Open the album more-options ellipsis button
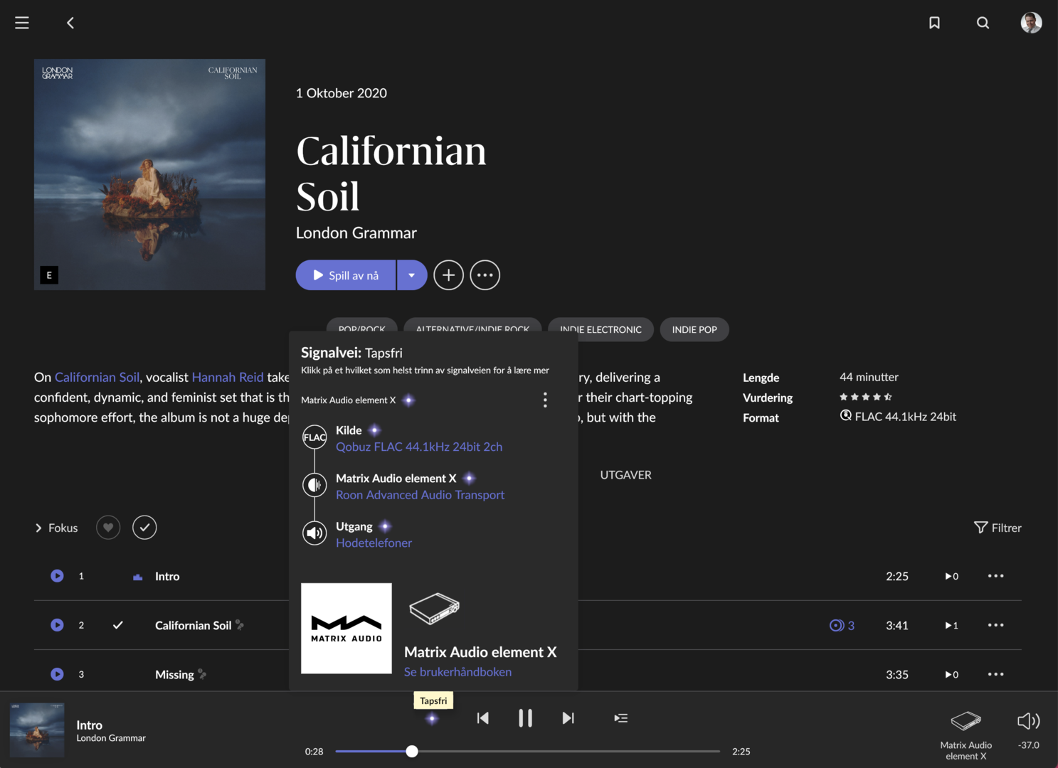Screen dimensions: 1058x768 [485, 275]
